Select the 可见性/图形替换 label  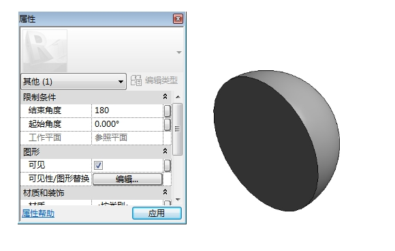pyautogui.click(x=59, y=179)
